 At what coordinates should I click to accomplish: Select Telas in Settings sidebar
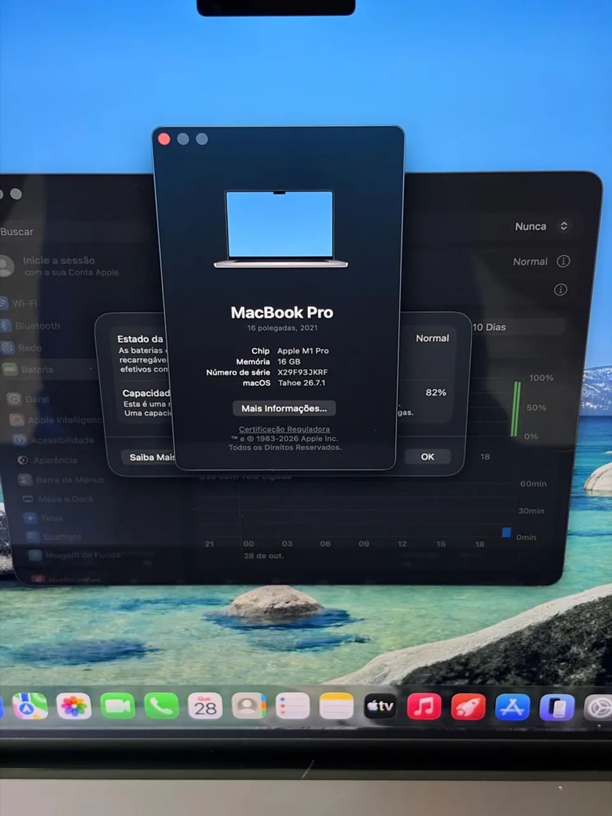[43, 518]
